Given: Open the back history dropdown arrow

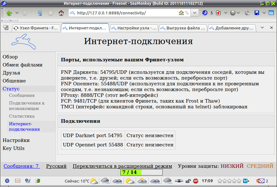Looking at the screenshot, I should tap(17, 13).
